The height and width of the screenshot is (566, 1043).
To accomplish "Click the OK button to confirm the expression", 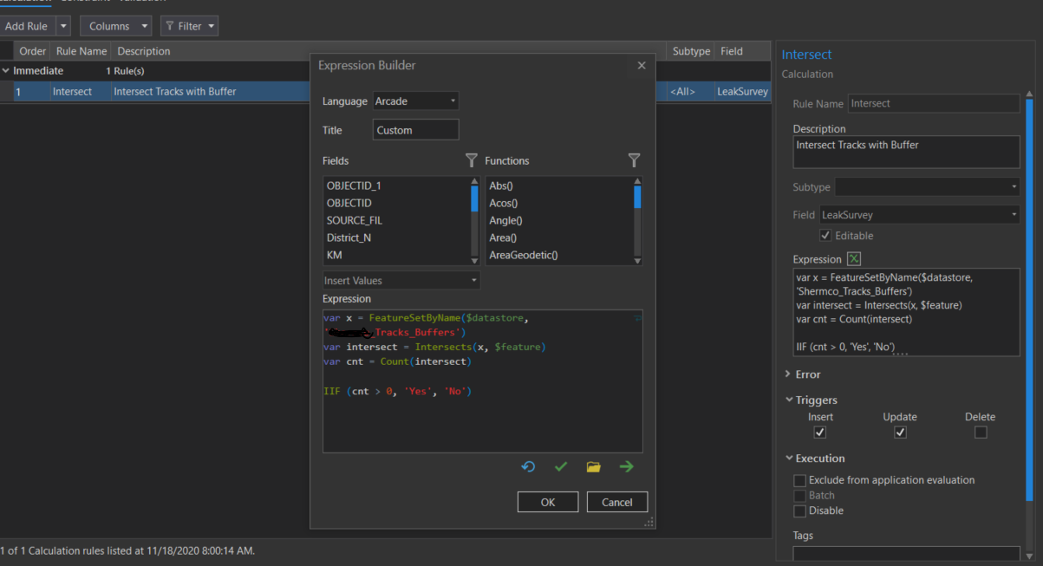I will tap(547, 501).
